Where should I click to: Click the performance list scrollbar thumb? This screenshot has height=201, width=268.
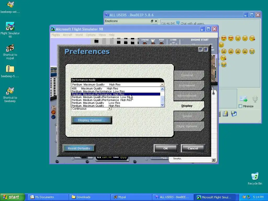162,99
